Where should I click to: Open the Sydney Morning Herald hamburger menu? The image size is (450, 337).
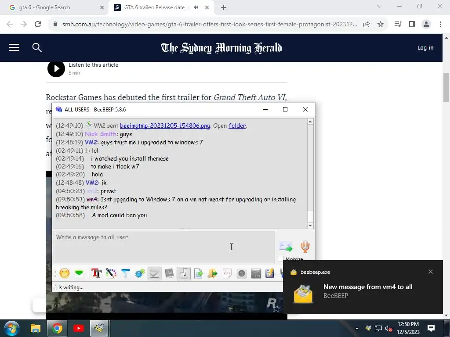pyautogui.click(x=14, y=47)
